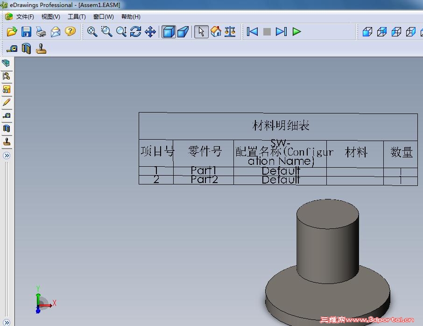Click the Stop animation button
This screenshot has width=423, height=326.
click(266, 32)
